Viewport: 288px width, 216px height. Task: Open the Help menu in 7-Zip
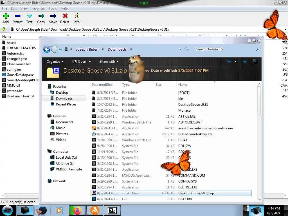(x=64, y=8)
